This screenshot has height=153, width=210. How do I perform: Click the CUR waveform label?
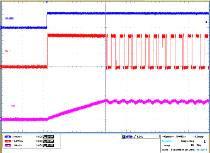[x=13, y=106]
